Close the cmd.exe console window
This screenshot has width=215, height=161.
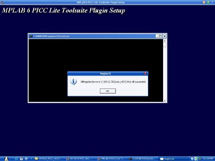(x=164, y=36)
